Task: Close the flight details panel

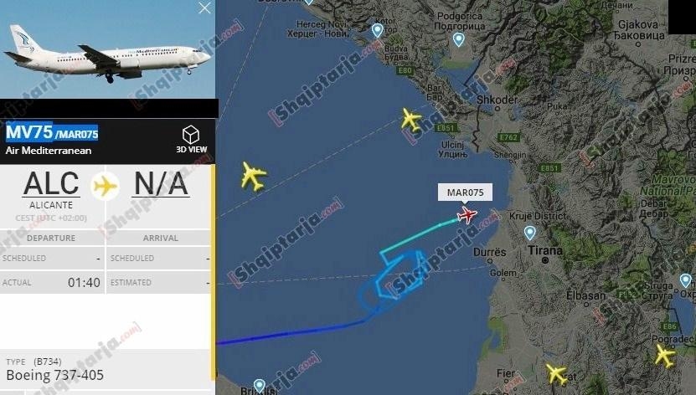Action: click(x=204, y=8)
